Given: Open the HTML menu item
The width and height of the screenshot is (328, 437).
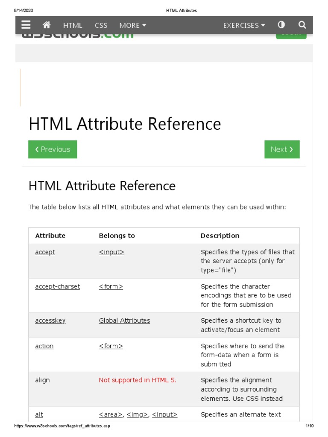Looking at the screenshot, I should coord(73,25).
